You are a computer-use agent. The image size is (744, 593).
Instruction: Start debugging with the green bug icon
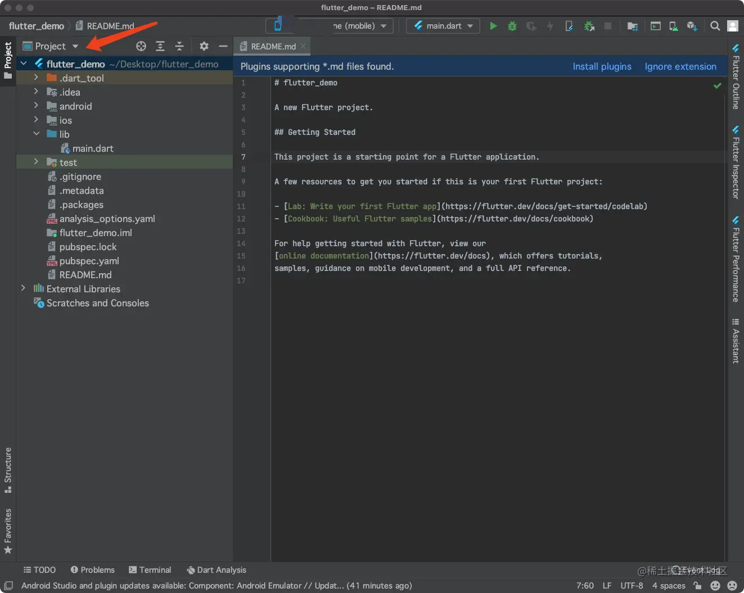coord(512,26)
